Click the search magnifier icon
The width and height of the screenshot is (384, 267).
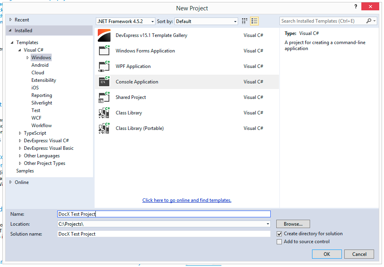pos(368,21)
